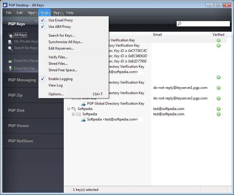Click the Email this Recipient envelope icon
The height and width of the screenshot is (195, 234).
coord(10,61)
